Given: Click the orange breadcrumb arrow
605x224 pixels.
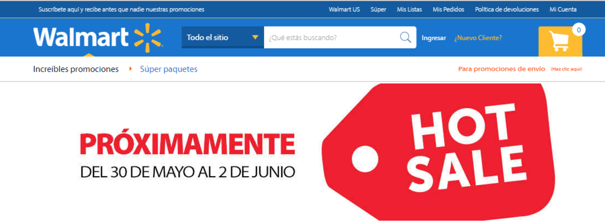Looking at the screenshot, I should tap(131, 69).
